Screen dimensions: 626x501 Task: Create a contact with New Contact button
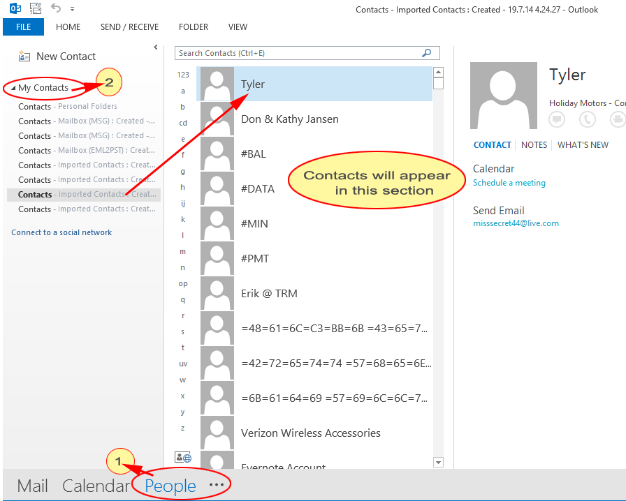pos(57,57)
